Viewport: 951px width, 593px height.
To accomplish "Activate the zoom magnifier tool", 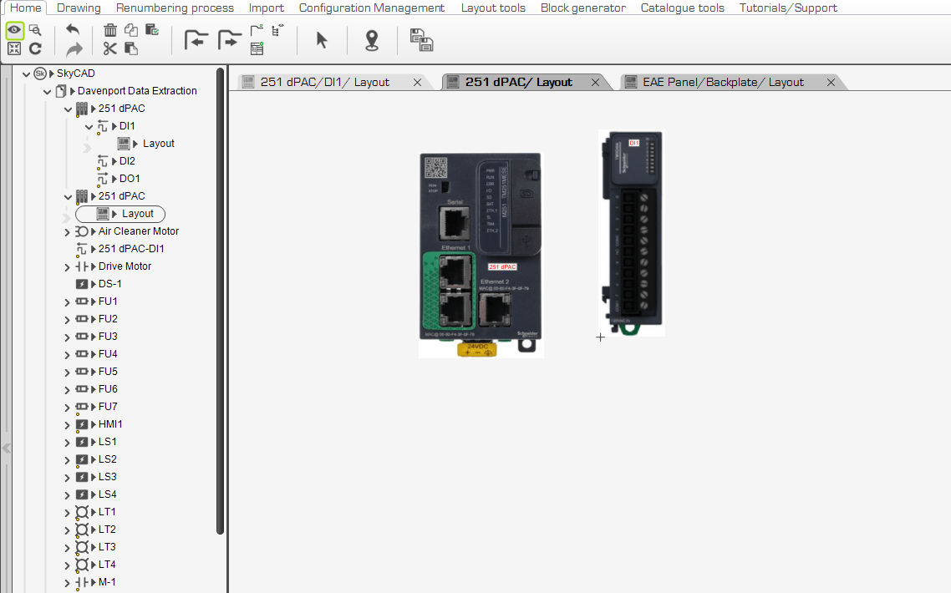I will 35,29.
